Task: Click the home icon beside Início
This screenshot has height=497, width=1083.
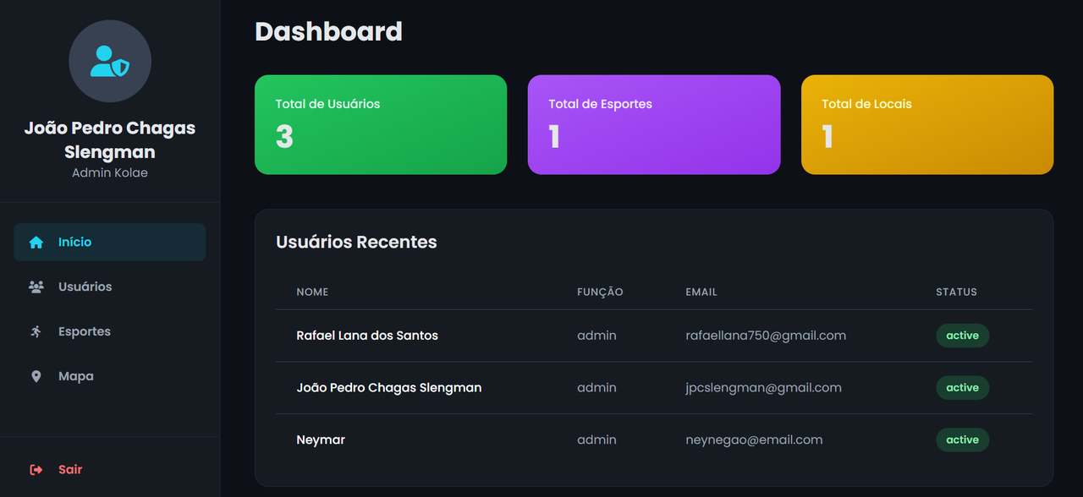Action: pos(36,243)
